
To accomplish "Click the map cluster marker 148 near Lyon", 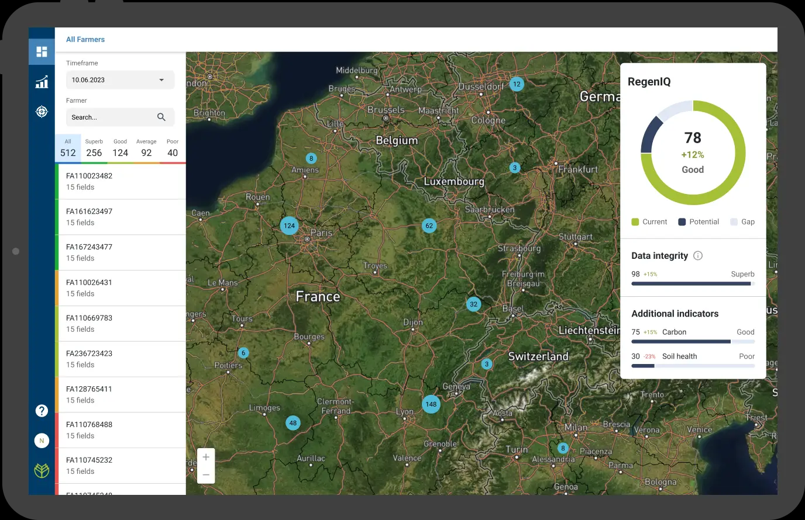I will point(431,404).
